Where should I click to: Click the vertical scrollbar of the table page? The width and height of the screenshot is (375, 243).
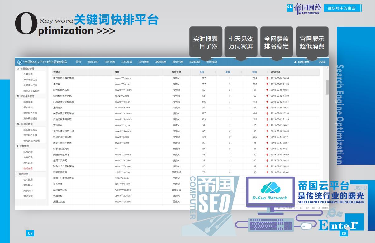point(327,87)
